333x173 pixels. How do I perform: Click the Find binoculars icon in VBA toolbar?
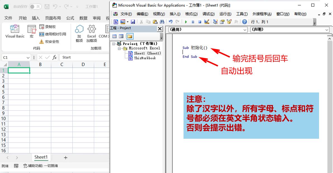tap(162, 22)
